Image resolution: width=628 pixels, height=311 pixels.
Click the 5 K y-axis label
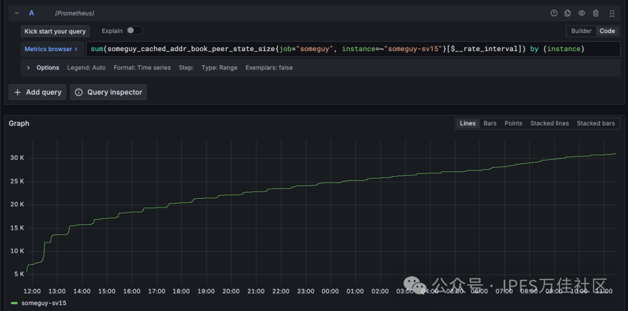point(19,274)
